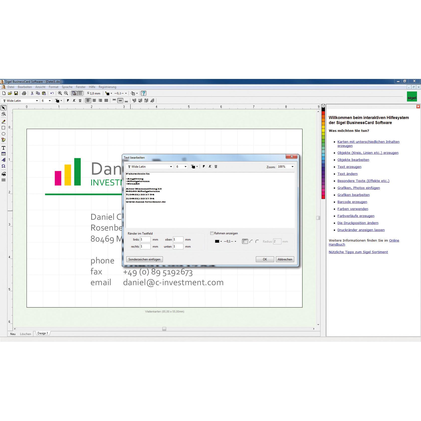The height and width of the screenshot is (421, 421).
Task: Pick the black swatch in color strip
Action: (323, 110)
